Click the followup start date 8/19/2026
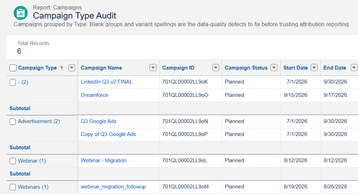This screenshot has height=194, width=358. pyautogui.click(x=295, y=187)
